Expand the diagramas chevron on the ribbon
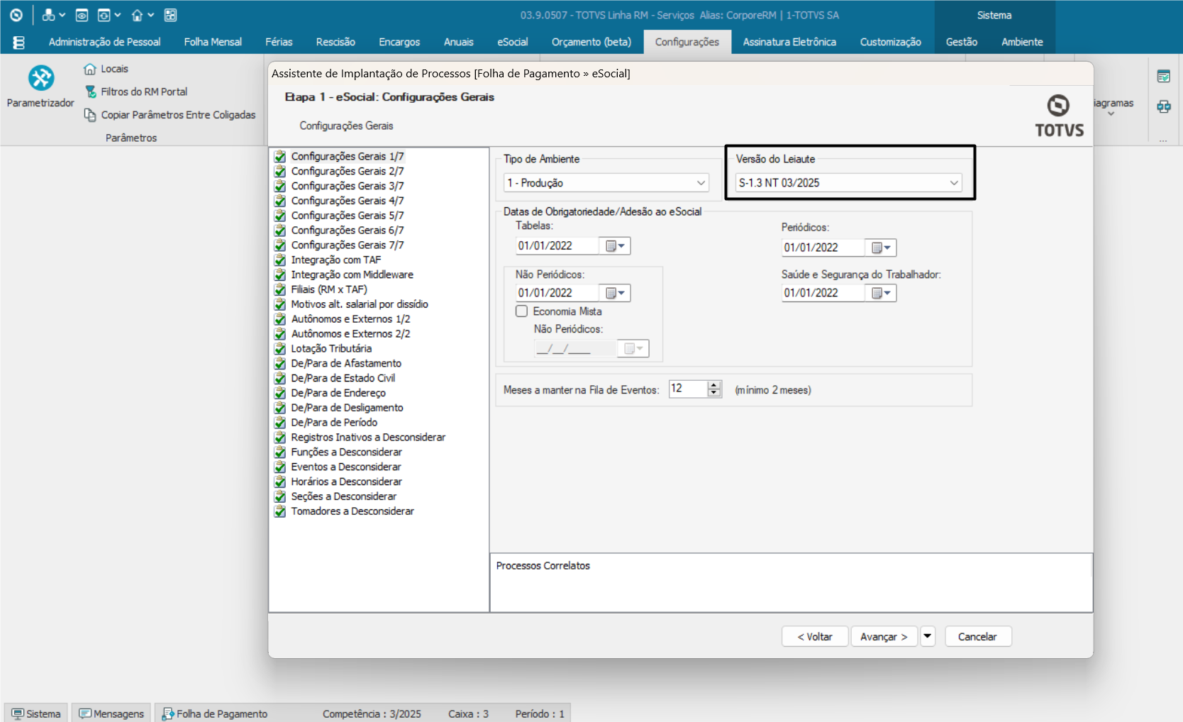This screenshot has width=1183, height=722. tap(1111, 114)
